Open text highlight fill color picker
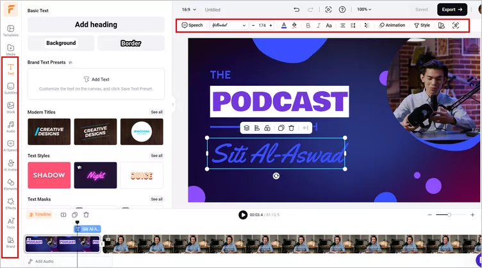 294,25
